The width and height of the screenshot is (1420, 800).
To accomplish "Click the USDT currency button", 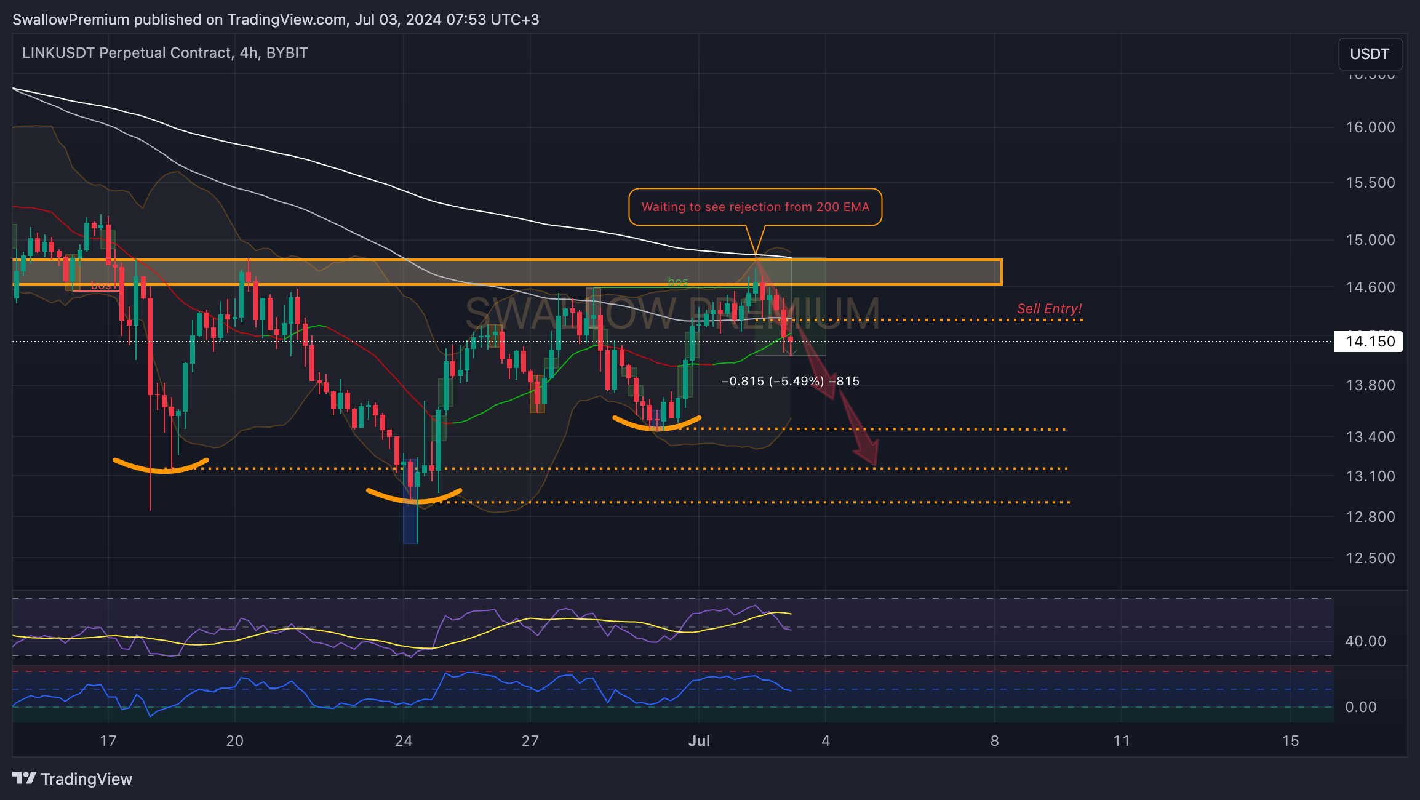I will 1370,54.
